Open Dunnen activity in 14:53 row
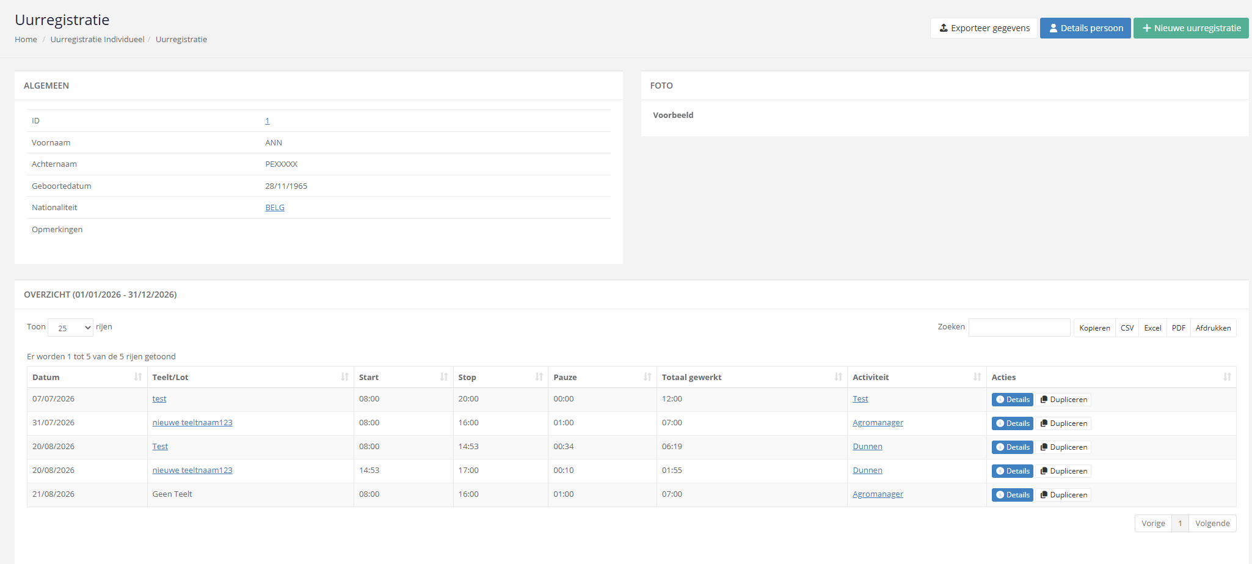The width and height of the screenshot is (1252, 564). [x=867, y=471]
